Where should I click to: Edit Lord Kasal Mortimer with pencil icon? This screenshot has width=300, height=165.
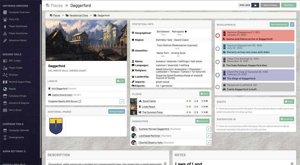tap(208, 136)
